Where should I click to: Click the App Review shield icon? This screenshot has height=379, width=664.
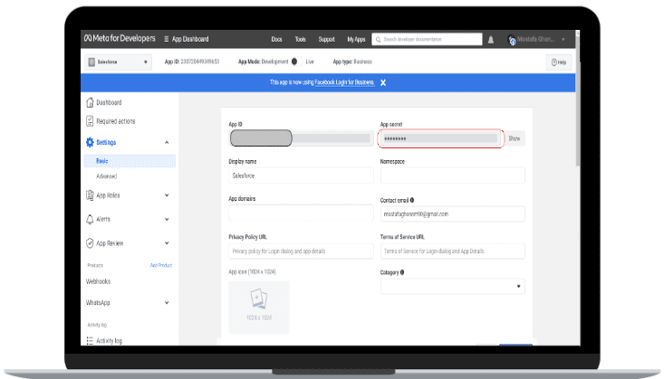pyautogui.click(x=90, y=243)
